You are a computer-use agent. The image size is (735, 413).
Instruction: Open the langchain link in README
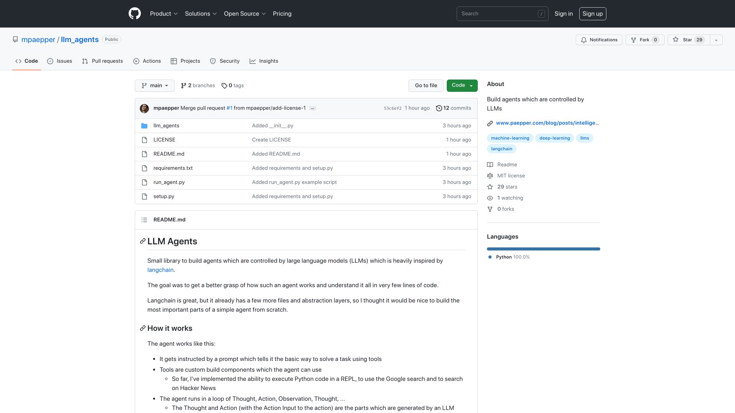160,270
